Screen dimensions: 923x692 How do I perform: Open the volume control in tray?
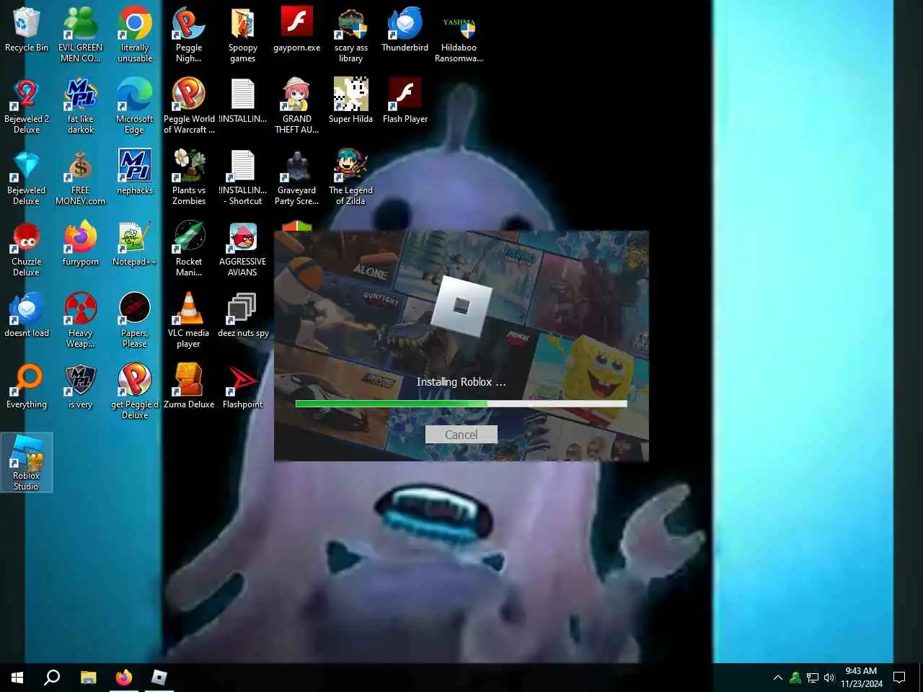pos(829,677)
